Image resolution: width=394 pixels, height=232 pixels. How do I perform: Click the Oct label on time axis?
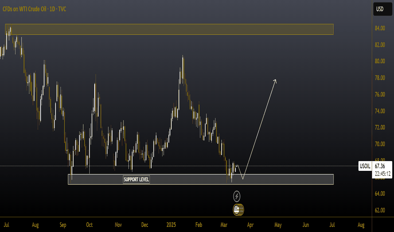pos(89,225)
